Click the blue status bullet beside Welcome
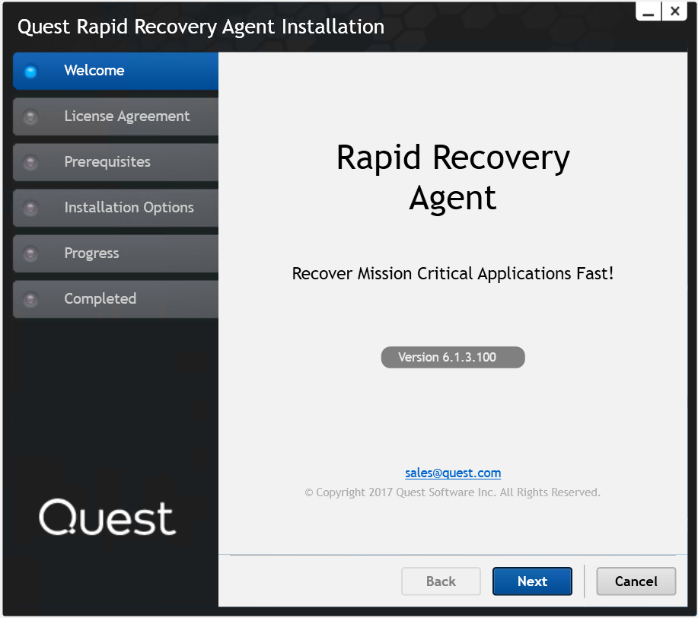 click(30, 71)
